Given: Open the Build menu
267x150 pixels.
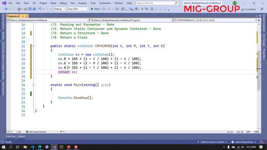Looking at the screenshot, I should (53, 3).
